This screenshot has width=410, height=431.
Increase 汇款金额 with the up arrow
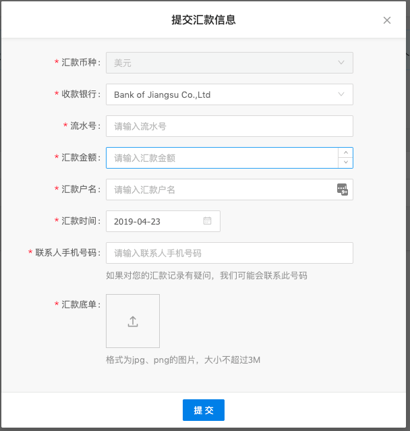tap(346, 152)
